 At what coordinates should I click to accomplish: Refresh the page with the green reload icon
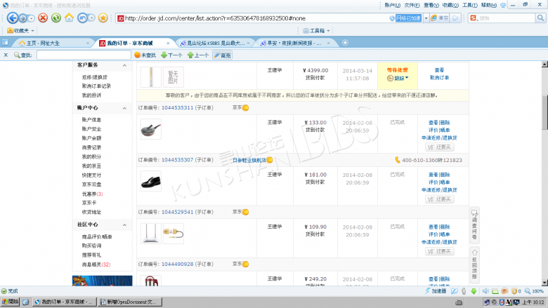pos(56,18)
